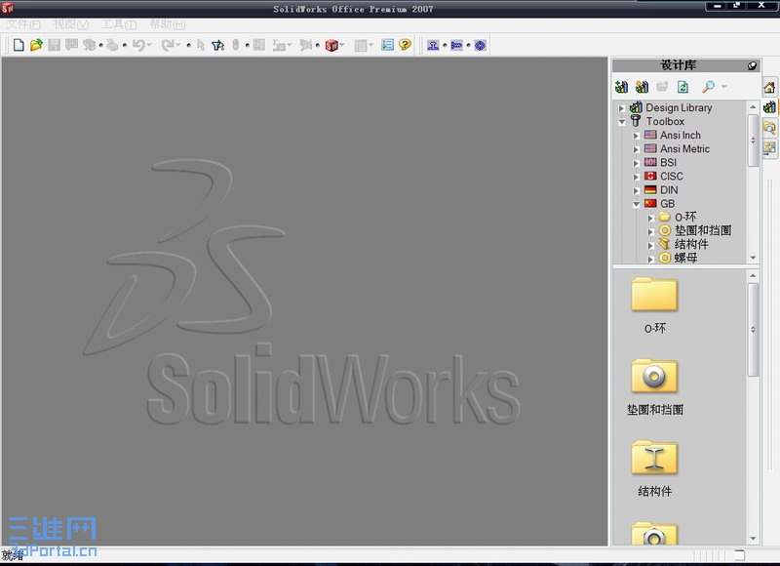Select Design Library tree item
Screen dimensions: 780x566
679,107
